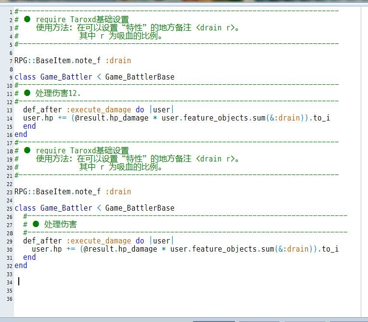The image size is (368, 322).
Task: Click 'Game_Battler' class name on line 25
Action: coord(66,208)
